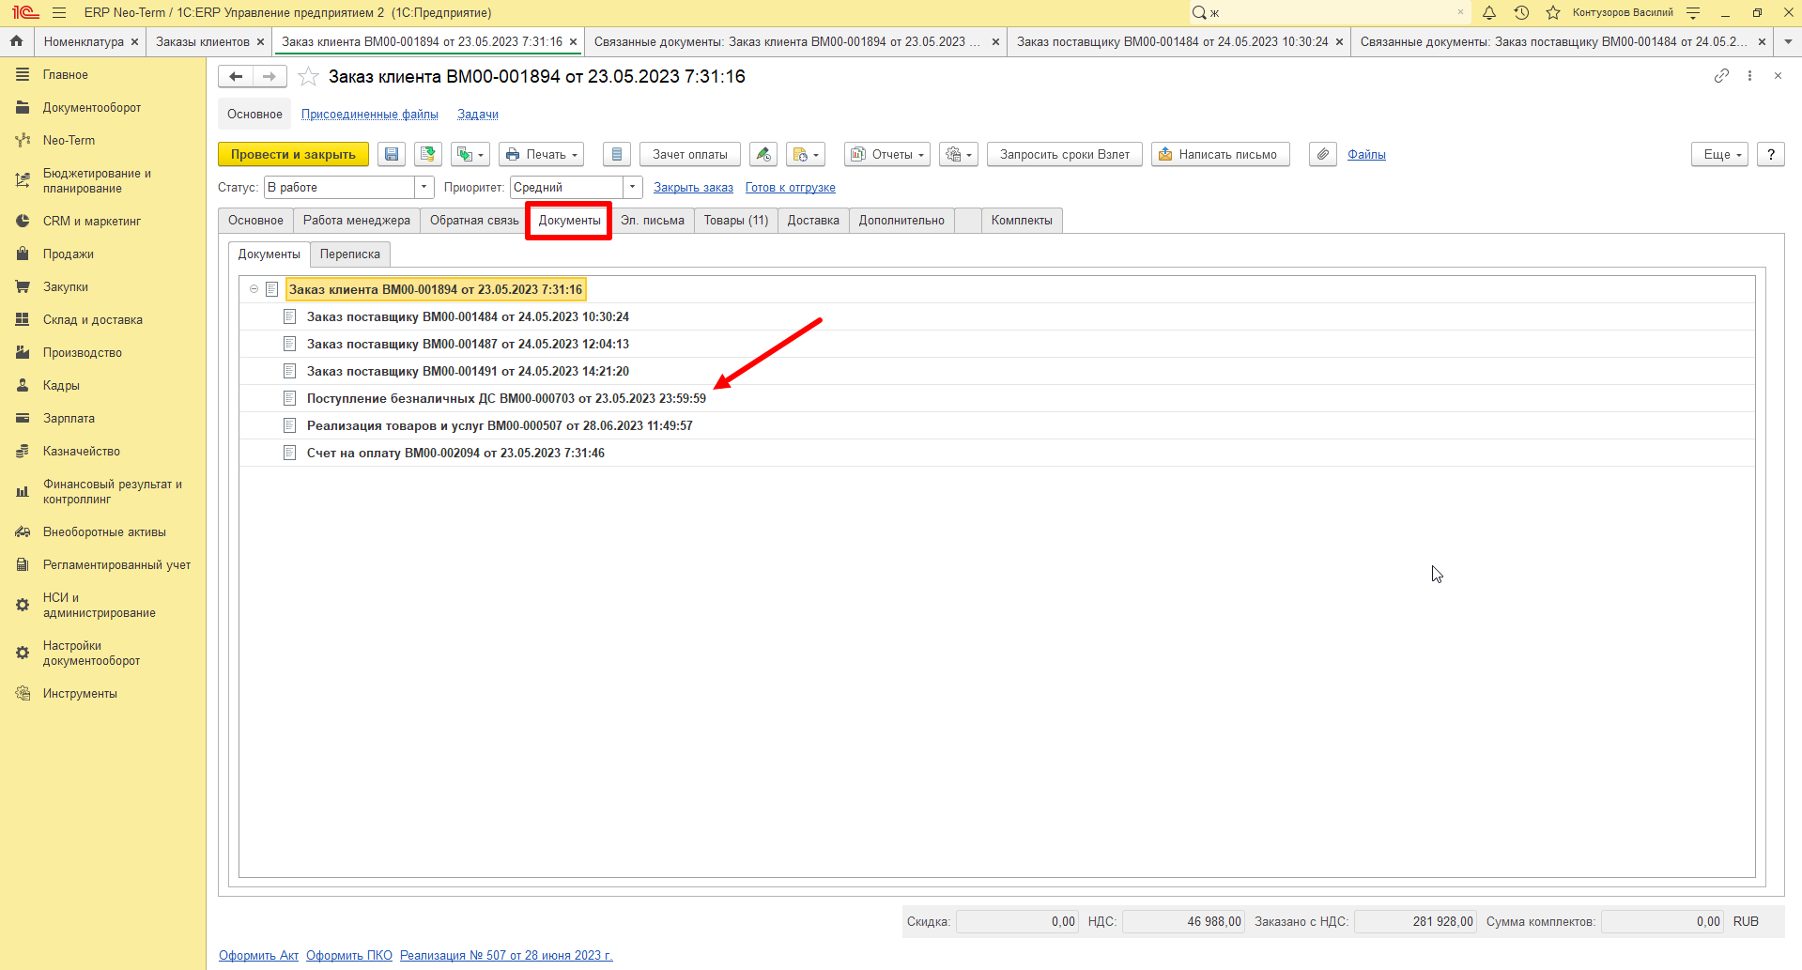
Task: Collapse the Заказ клиента tree node
Action: coord(254,289)
